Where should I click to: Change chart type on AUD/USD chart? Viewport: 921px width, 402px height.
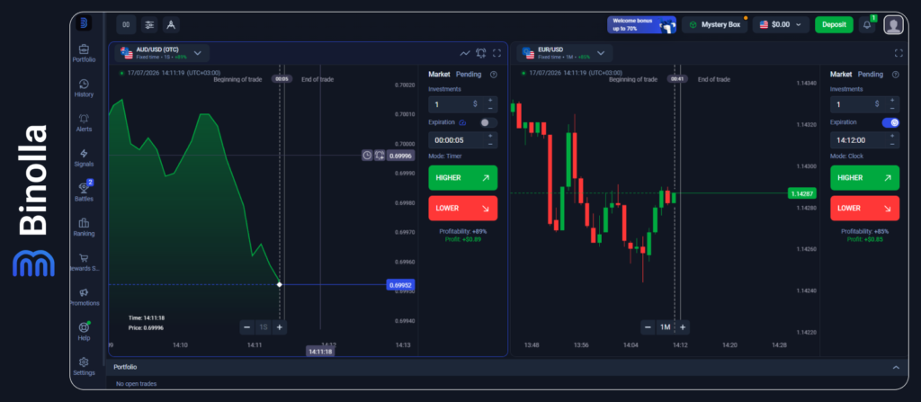(465, 53)
